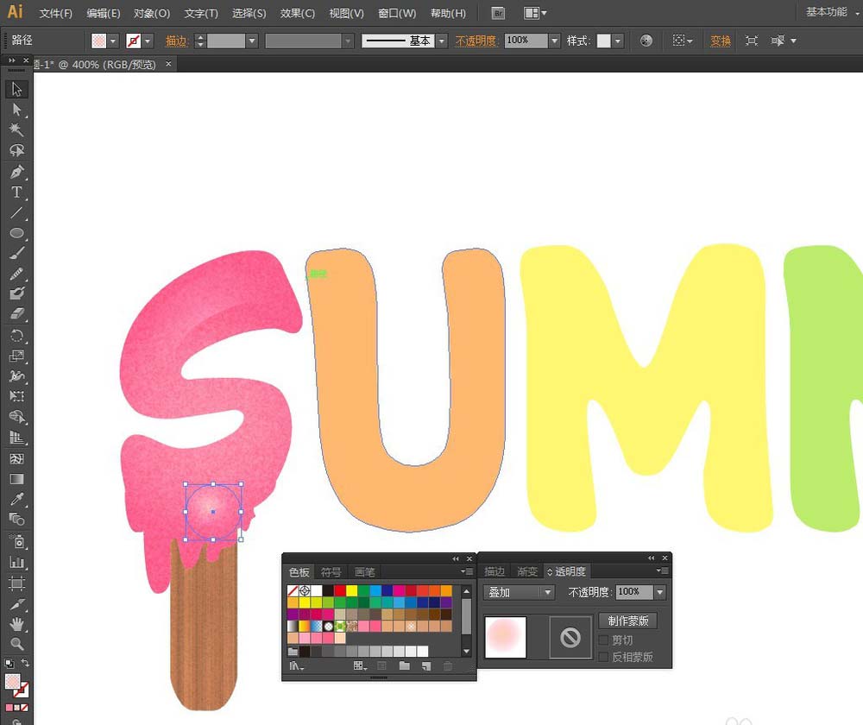Open the Bridge (Br) button
The height and width of the screenshot is (725, 863).
tap(498, 13)
